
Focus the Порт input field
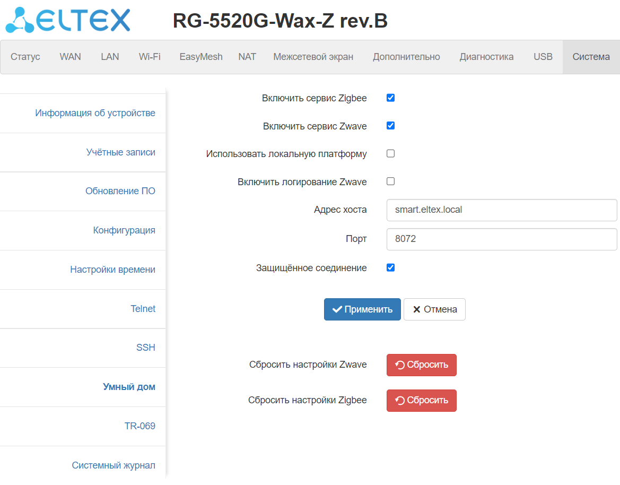(x=502, y=239)
